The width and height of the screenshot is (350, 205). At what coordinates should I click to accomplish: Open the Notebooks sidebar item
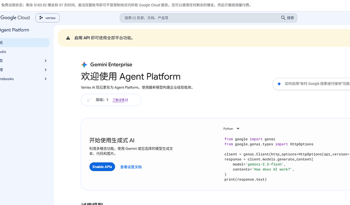(7, 79)
